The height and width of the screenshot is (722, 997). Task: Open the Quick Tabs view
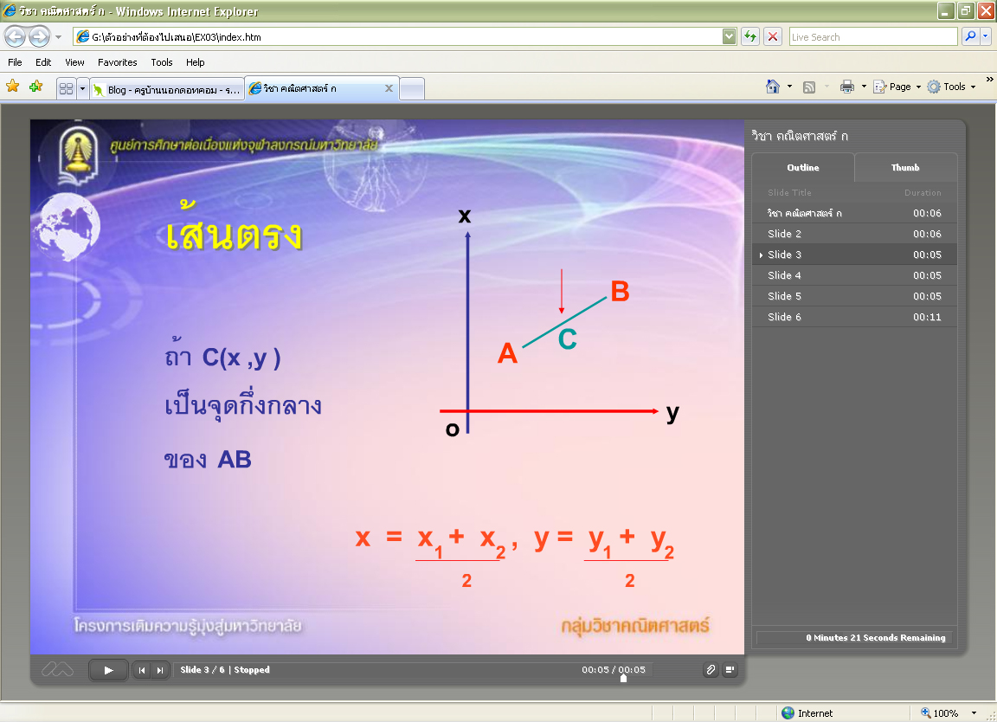point(66,89)
